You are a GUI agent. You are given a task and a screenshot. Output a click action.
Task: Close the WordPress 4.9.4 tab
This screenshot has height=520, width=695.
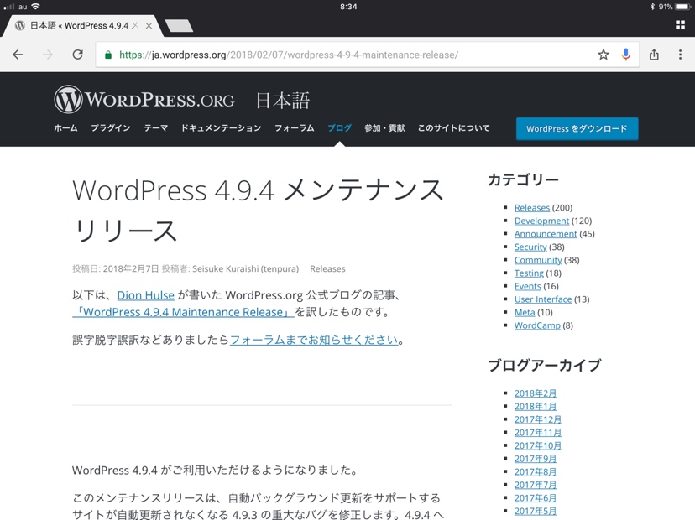(x=149, y=26)
